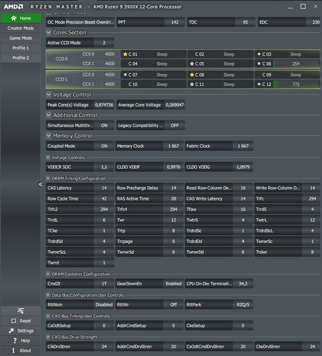Click the Memory Clock value 1 867
This screenshot has height=356, width=322.
coord(174,146)
